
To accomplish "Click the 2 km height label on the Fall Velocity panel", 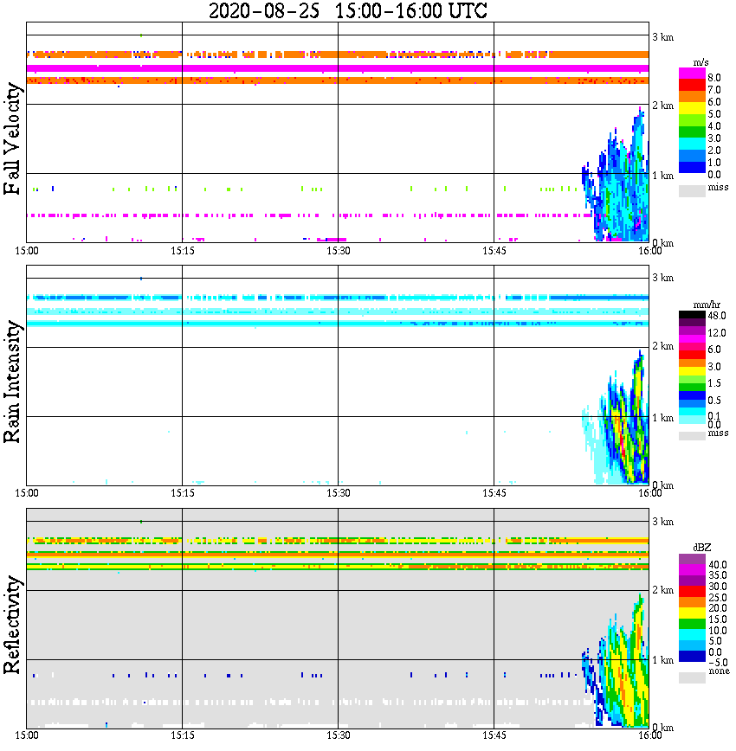I will [x=663, y=106].
